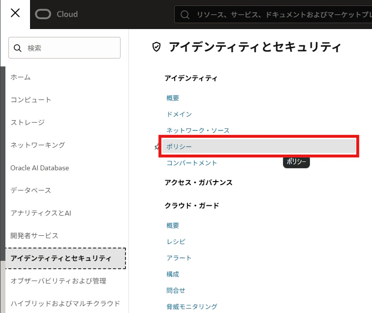Open 概要 link under クラウド・ガード
Screen dimensions: 372x313
173,225
